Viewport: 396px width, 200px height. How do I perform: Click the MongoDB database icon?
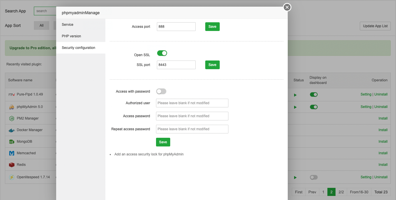pos(12,142)
